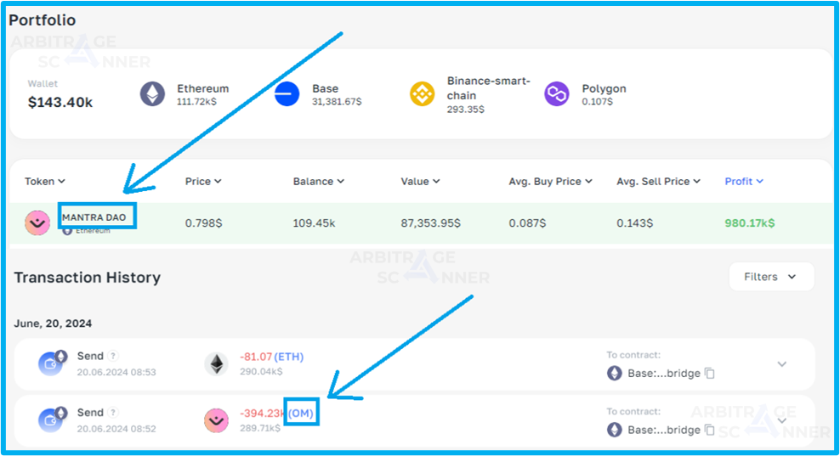Select the Ethereum chain icon
Image resolution: width=840 pixels, height=456 pixels.
[153, 95]
